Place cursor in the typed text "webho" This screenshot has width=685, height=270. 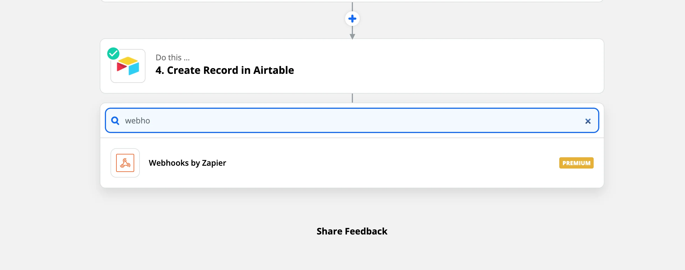pos(138,121)
